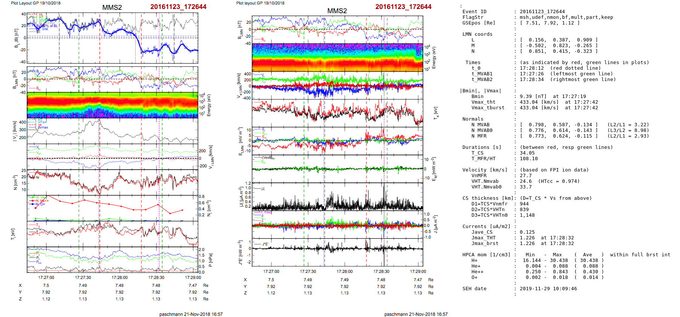
Task: Click the 17:27:30 tick label under right plot
Action: click(x=308, y=271)
